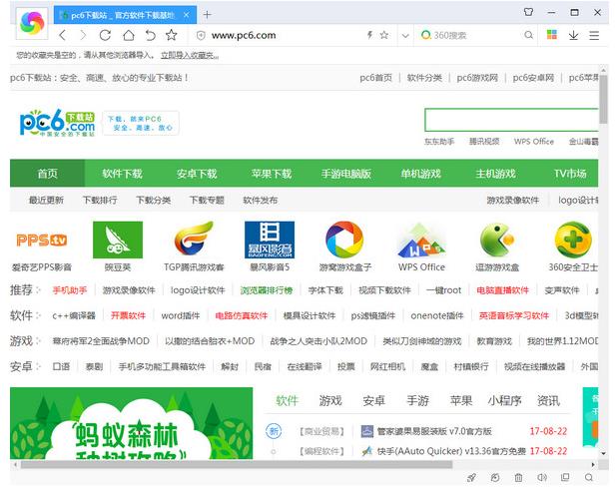615x489 pixels.
Task: Reload the page with the refresh icon
Action: point(105,35)
